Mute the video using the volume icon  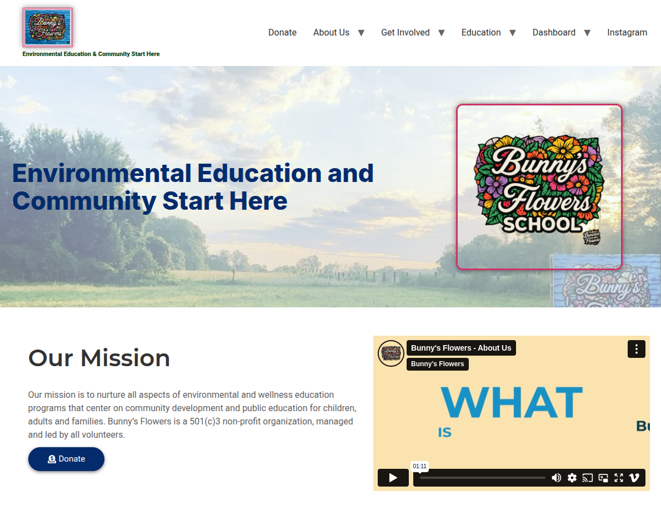click(556, 478)
